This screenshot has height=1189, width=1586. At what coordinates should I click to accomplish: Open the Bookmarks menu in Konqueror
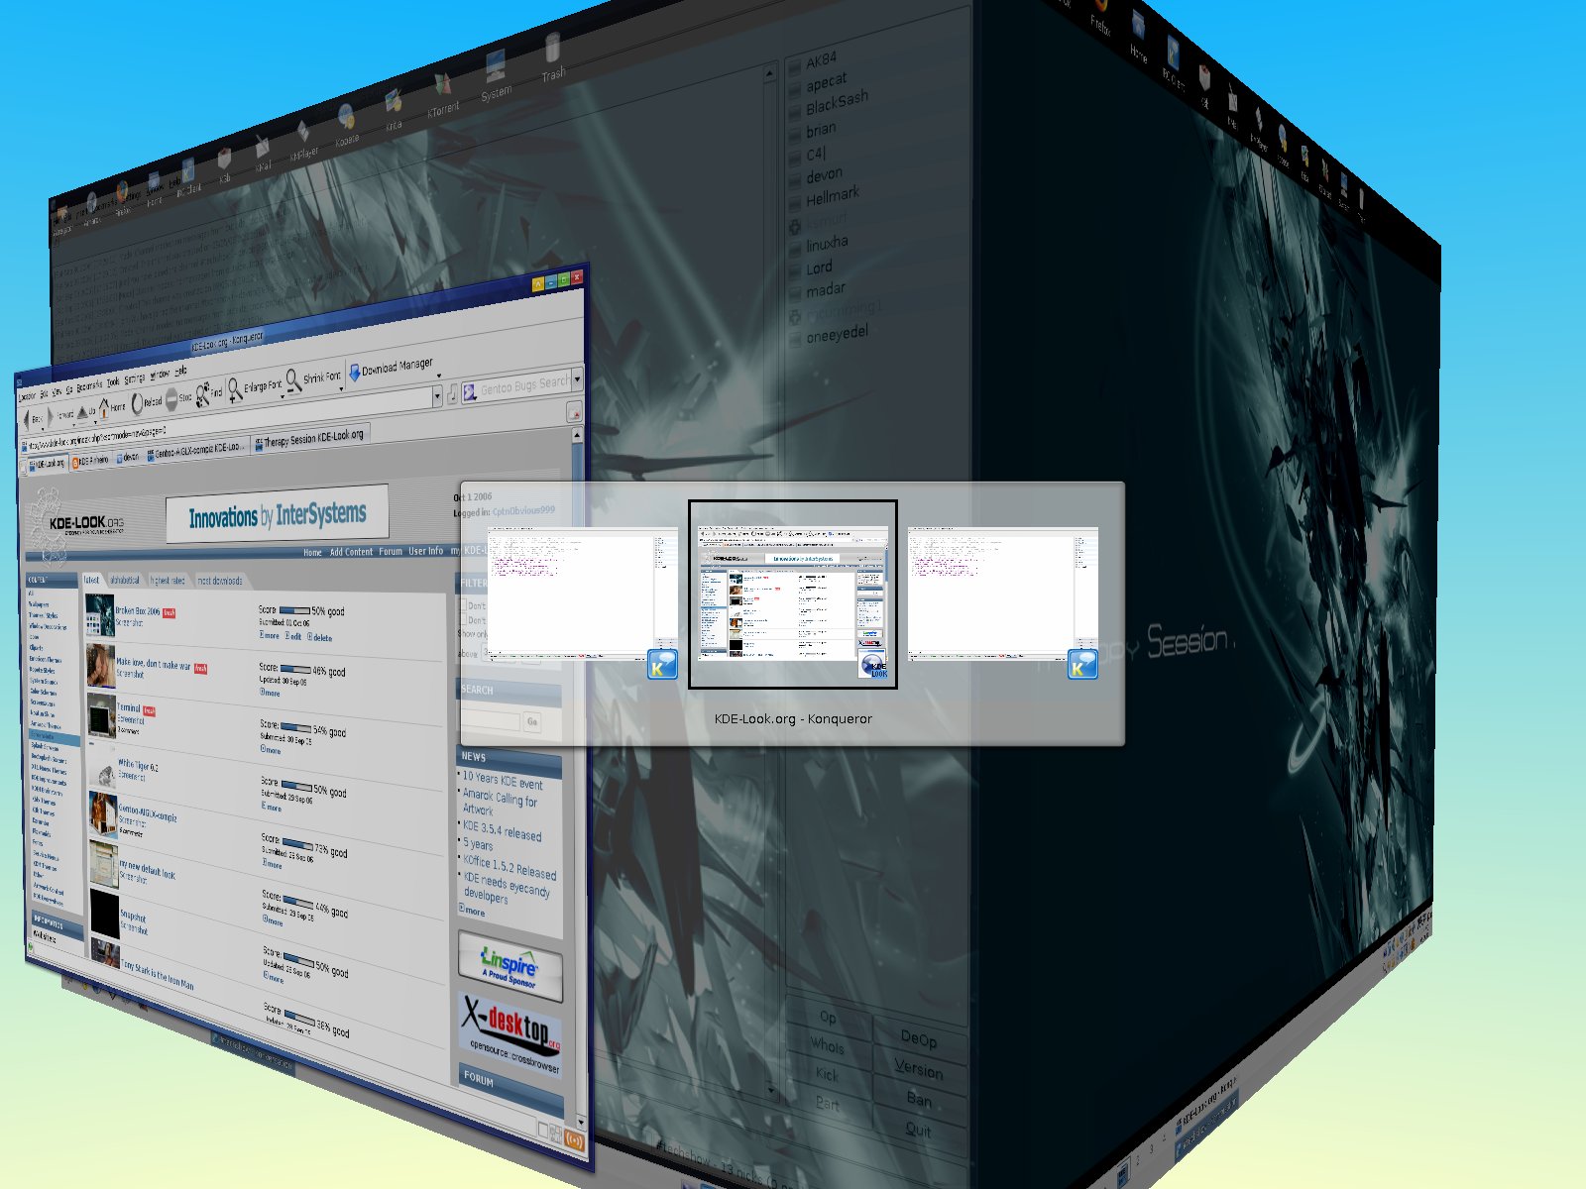(89, 385)
